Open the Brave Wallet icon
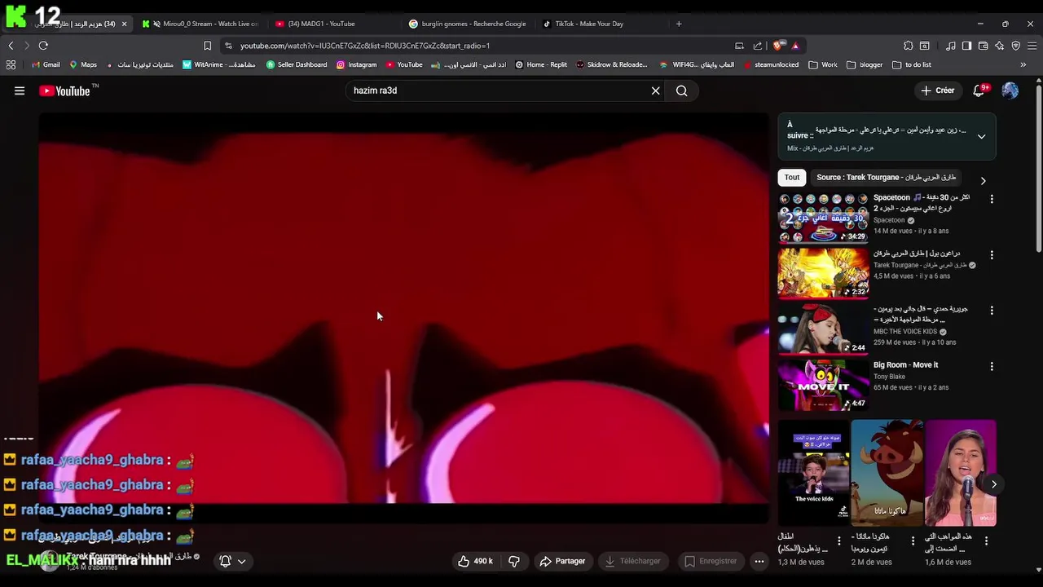The height and width of the screenshot is (587, 1043). coord(984,46)
